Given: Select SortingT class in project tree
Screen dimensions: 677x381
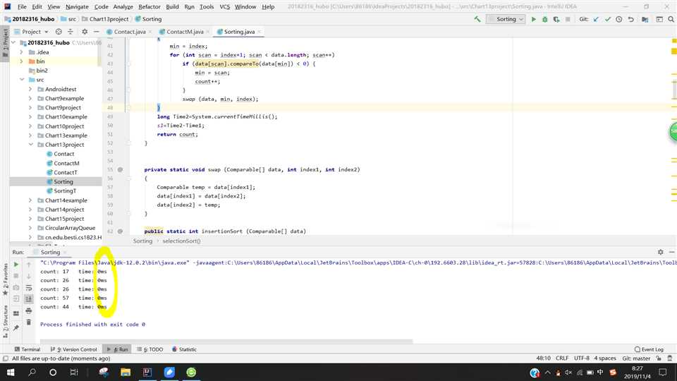Looking at the screenshot, I should click(x=65, y=191).
